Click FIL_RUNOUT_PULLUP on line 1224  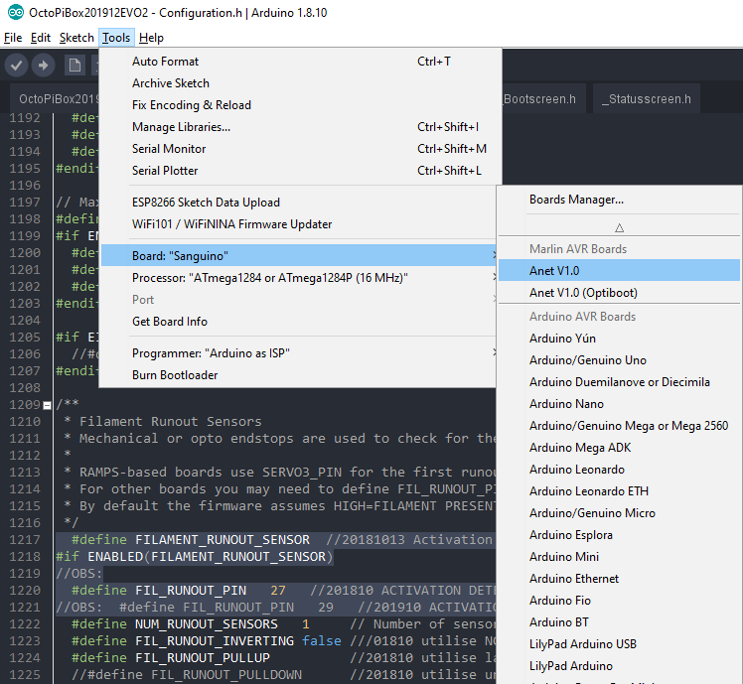(x=203, y=658)
